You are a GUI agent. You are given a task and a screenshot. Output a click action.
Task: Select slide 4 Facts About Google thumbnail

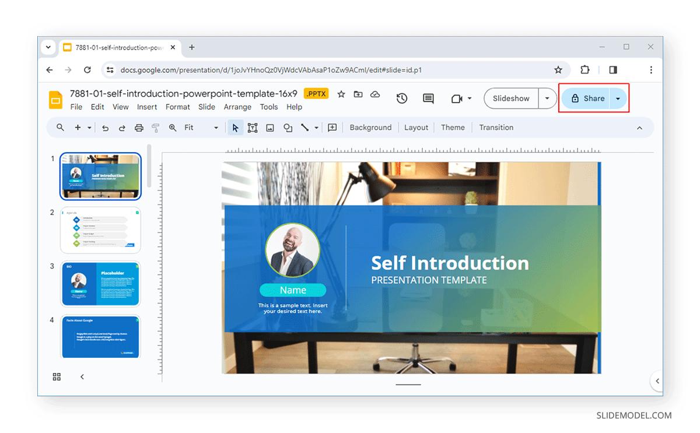[x=100, y=336]
